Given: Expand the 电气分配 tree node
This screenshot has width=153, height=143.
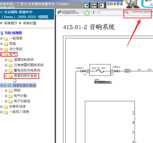Looking at the screenshot, I should point(6,96).
